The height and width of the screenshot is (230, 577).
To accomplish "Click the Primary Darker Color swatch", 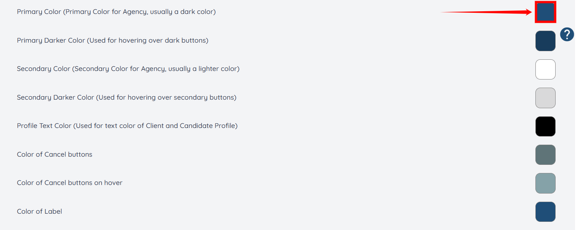I will 546,41.
